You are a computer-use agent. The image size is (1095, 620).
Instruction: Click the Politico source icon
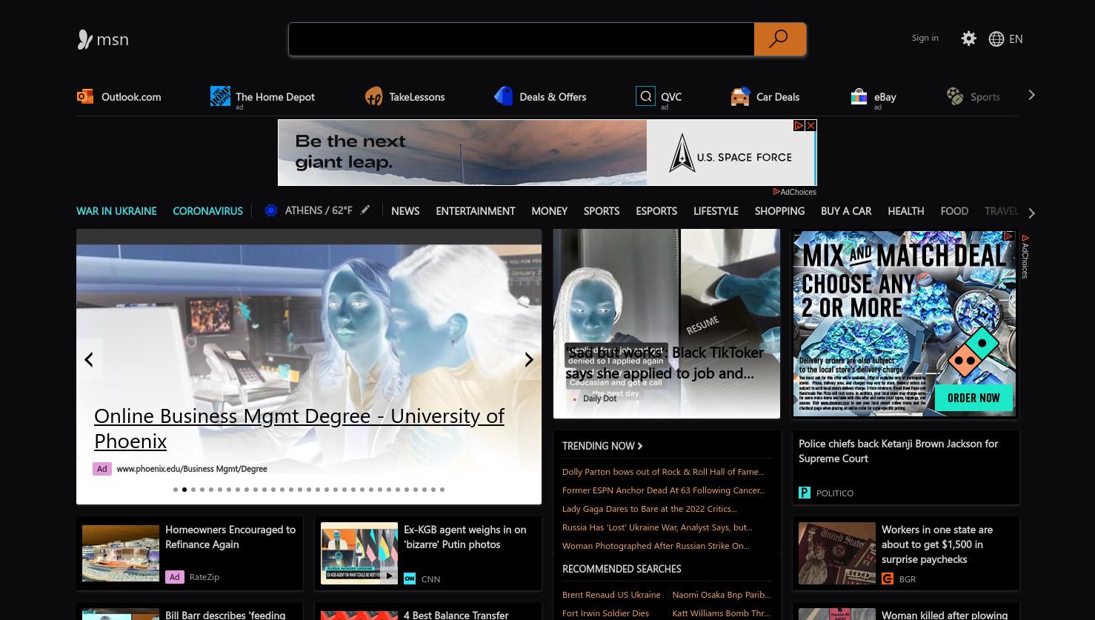(x=805, y=493)
